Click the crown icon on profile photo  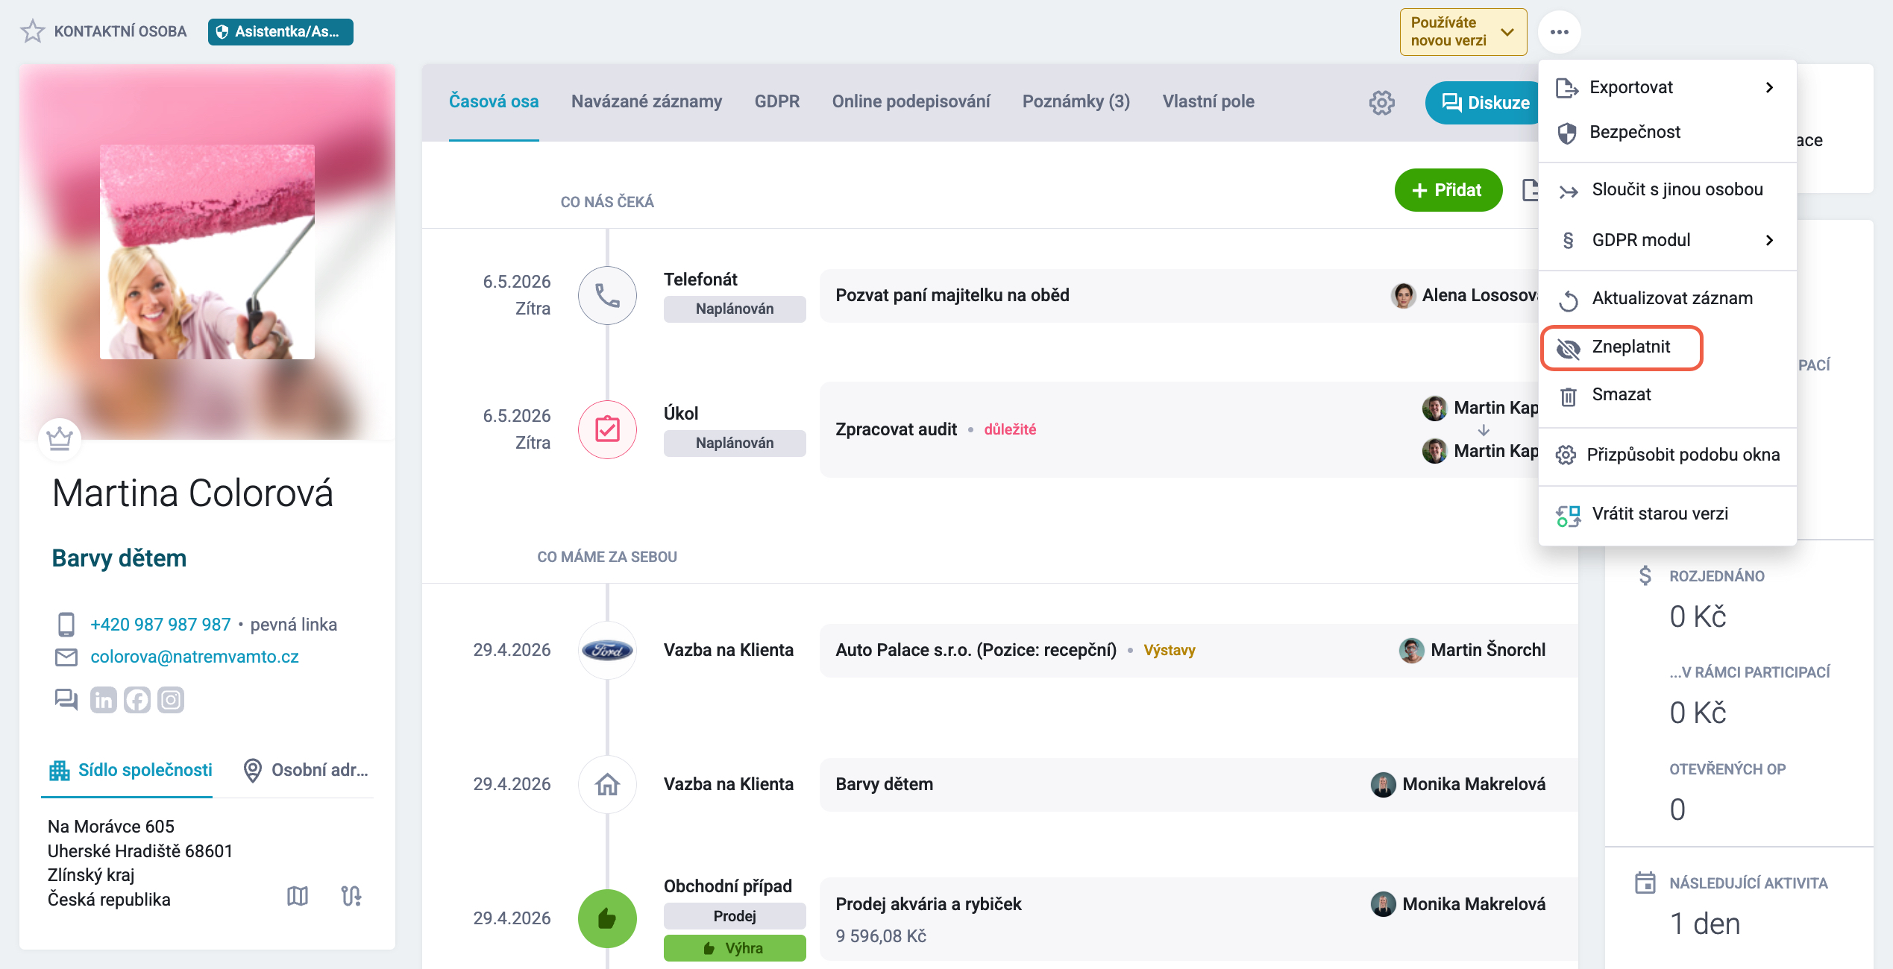60,438
